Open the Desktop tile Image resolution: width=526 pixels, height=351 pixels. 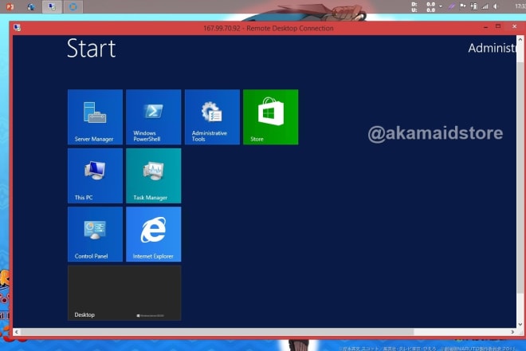pos(124,293)
